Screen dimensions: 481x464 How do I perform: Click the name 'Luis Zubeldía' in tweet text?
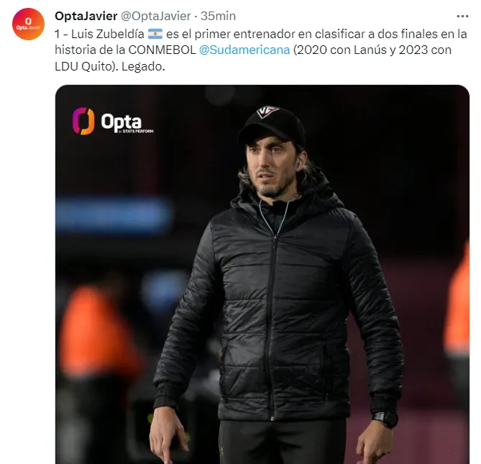pos(107,34)
